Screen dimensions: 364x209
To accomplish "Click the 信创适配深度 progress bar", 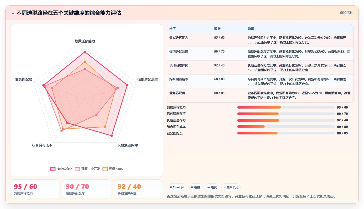I will pos(286,114).
